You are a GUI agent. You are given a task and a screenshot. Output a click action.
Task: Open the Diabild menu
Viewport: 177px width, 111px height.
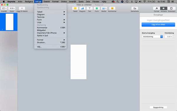pos(47,1)
